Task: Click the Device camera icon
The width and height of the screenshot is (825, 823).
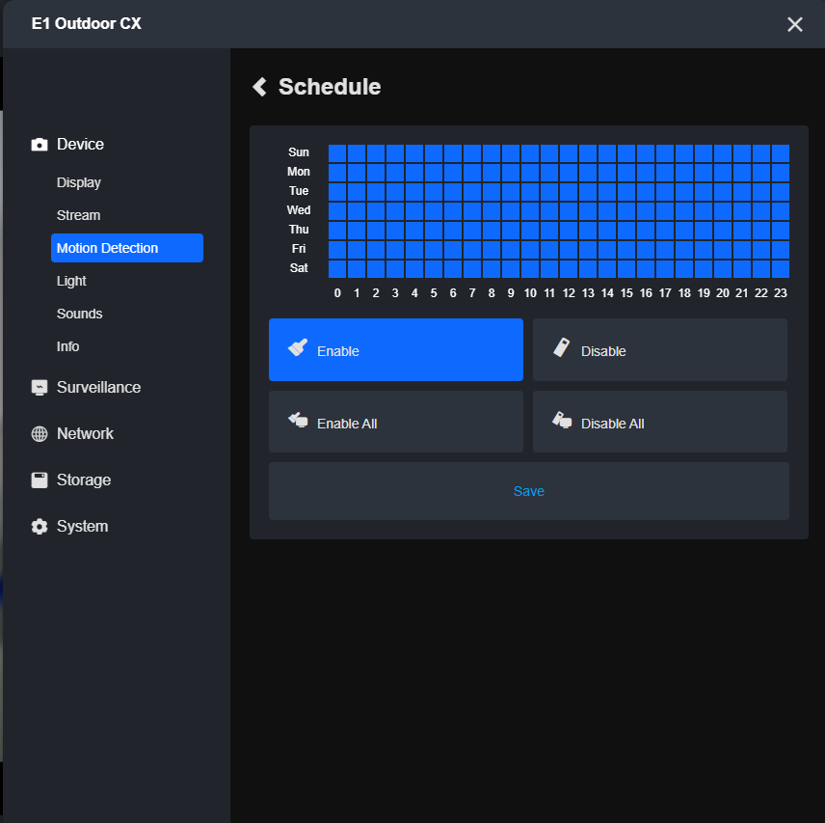Action: (x=40, y=145)
